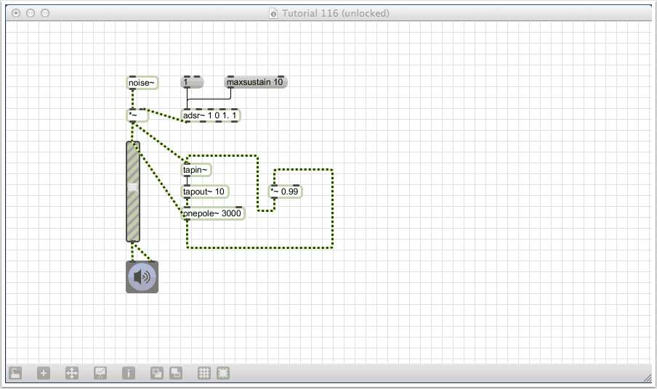Viewport: 657px width, 389px height.
Task: Select the onepole~ 3000 object
Action: (x=213, y=213)
